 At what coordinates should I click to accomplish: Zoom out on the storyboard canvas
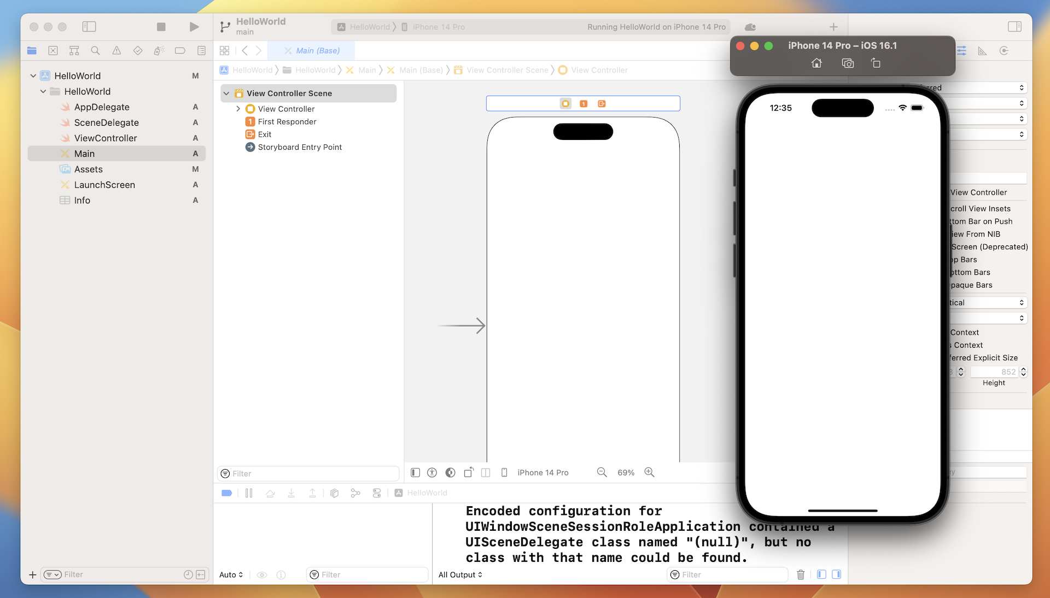point(602,472)
